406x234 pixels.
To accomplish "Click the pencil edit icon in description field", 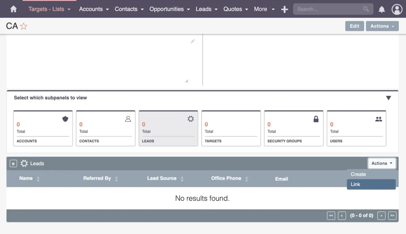I will [x=193, y=41].
